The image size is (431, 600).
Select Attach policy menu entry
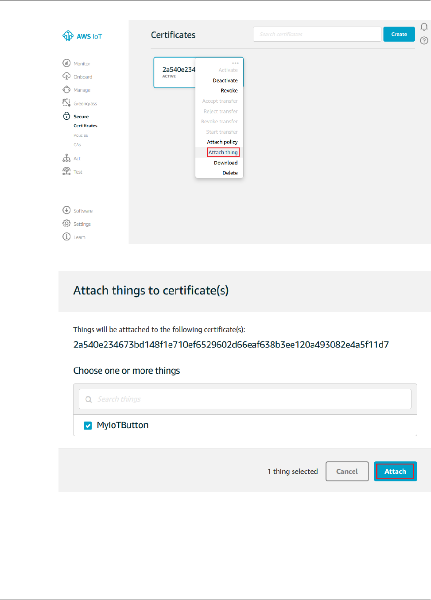(x=222, y=142)
